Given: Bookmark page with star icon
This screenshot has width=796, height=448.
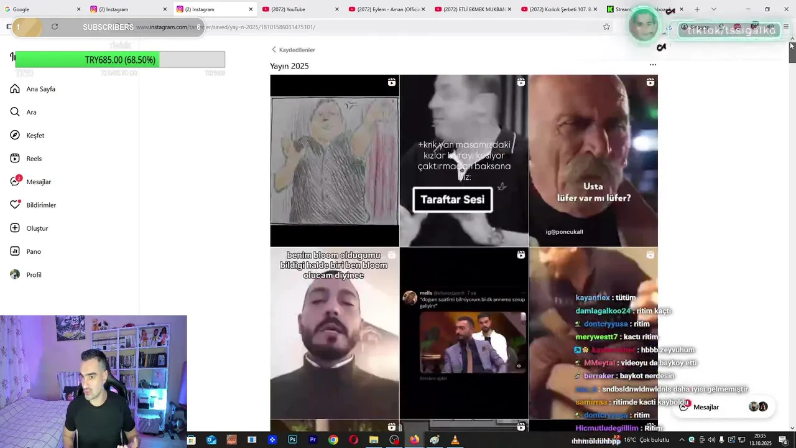Looking at the screenshot, I should 606,27.
